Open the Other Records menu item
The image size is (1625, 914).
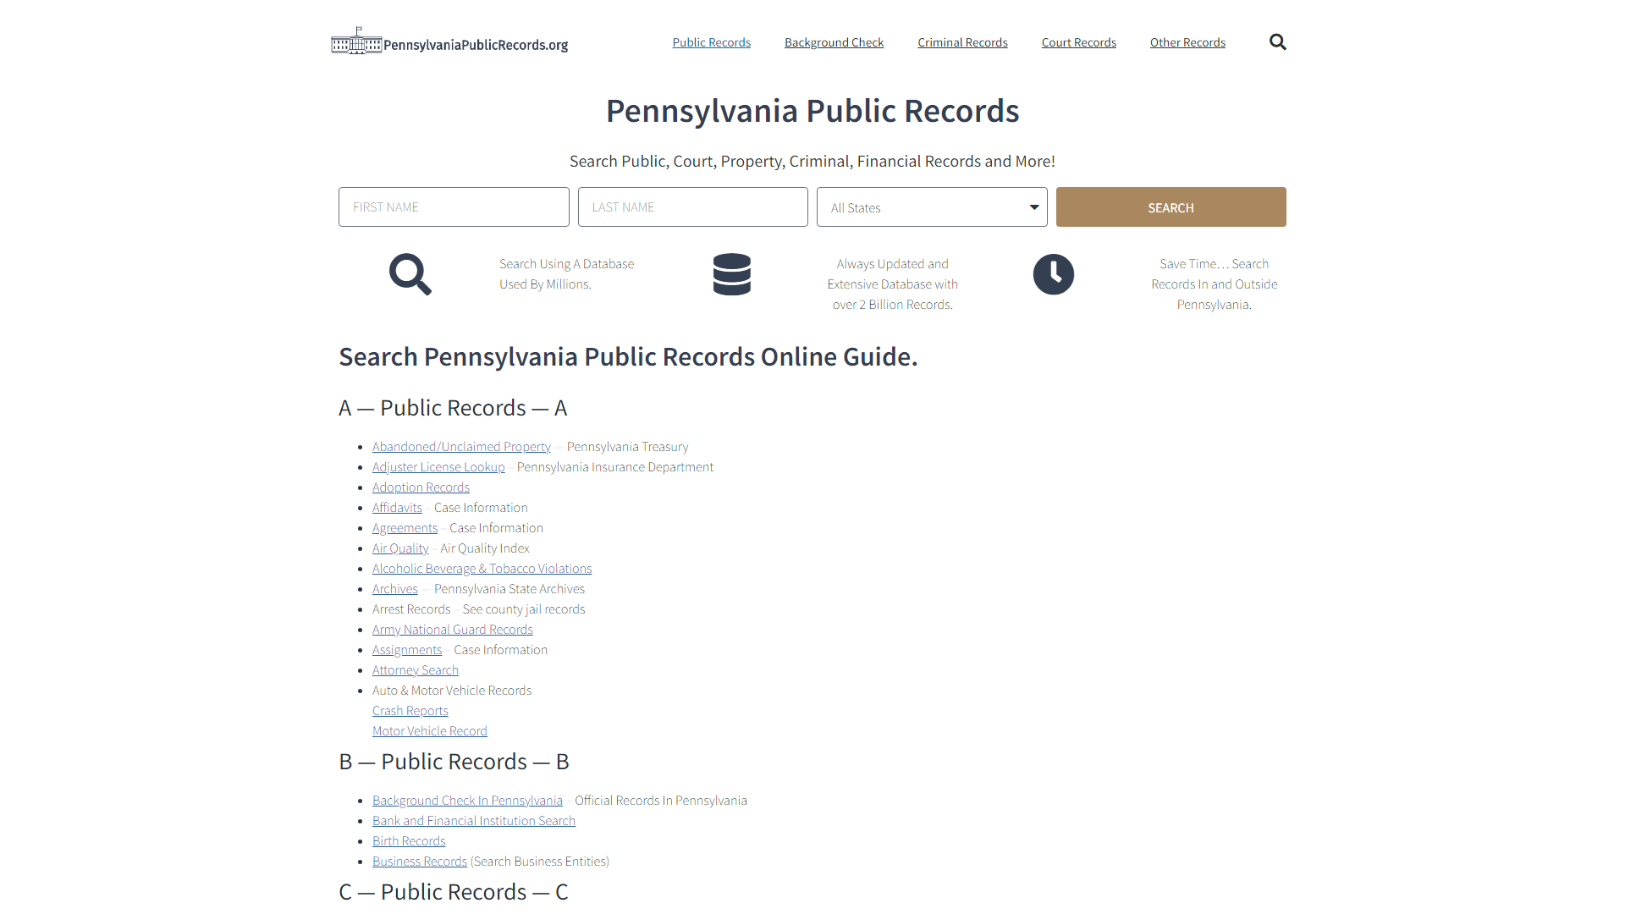1187,42
